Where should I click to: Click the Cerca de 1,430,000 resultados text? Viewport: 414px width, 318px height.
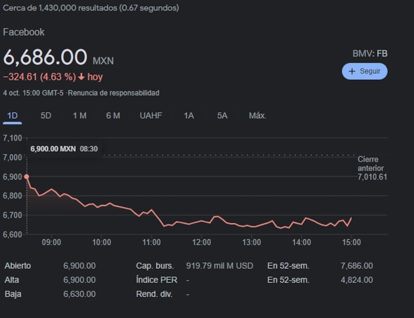(x=60, y=8)
